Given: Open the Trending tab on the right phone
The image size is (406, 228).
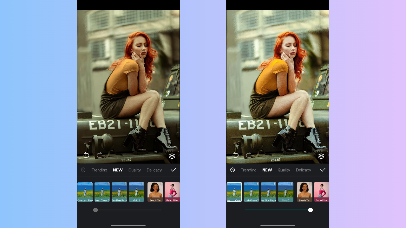Looking at the screenshot, I should click(249, 170).
